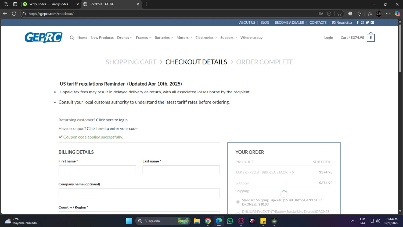Open Where to buy page
This screenshot has width=403, height=227.
251,38
